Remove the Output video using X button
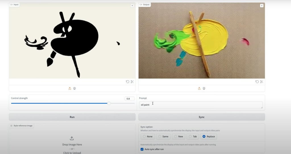This screenshot has width=291, height=154. 261,6
